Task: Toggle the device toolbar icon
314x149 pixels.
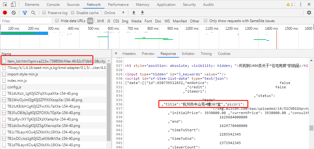Action: point(13,4)
